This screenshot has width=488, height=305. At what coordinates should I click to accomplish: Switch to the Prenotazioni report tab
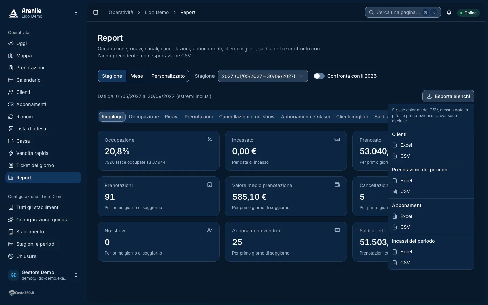click(199, 117)
